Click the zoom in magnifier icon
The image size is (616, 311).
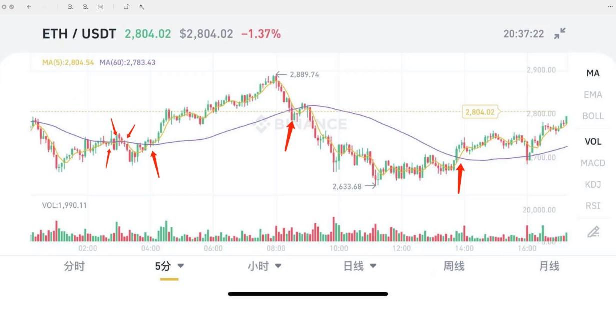(85, 7)
